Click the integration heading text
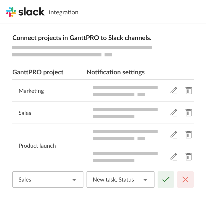 (63, 12)
